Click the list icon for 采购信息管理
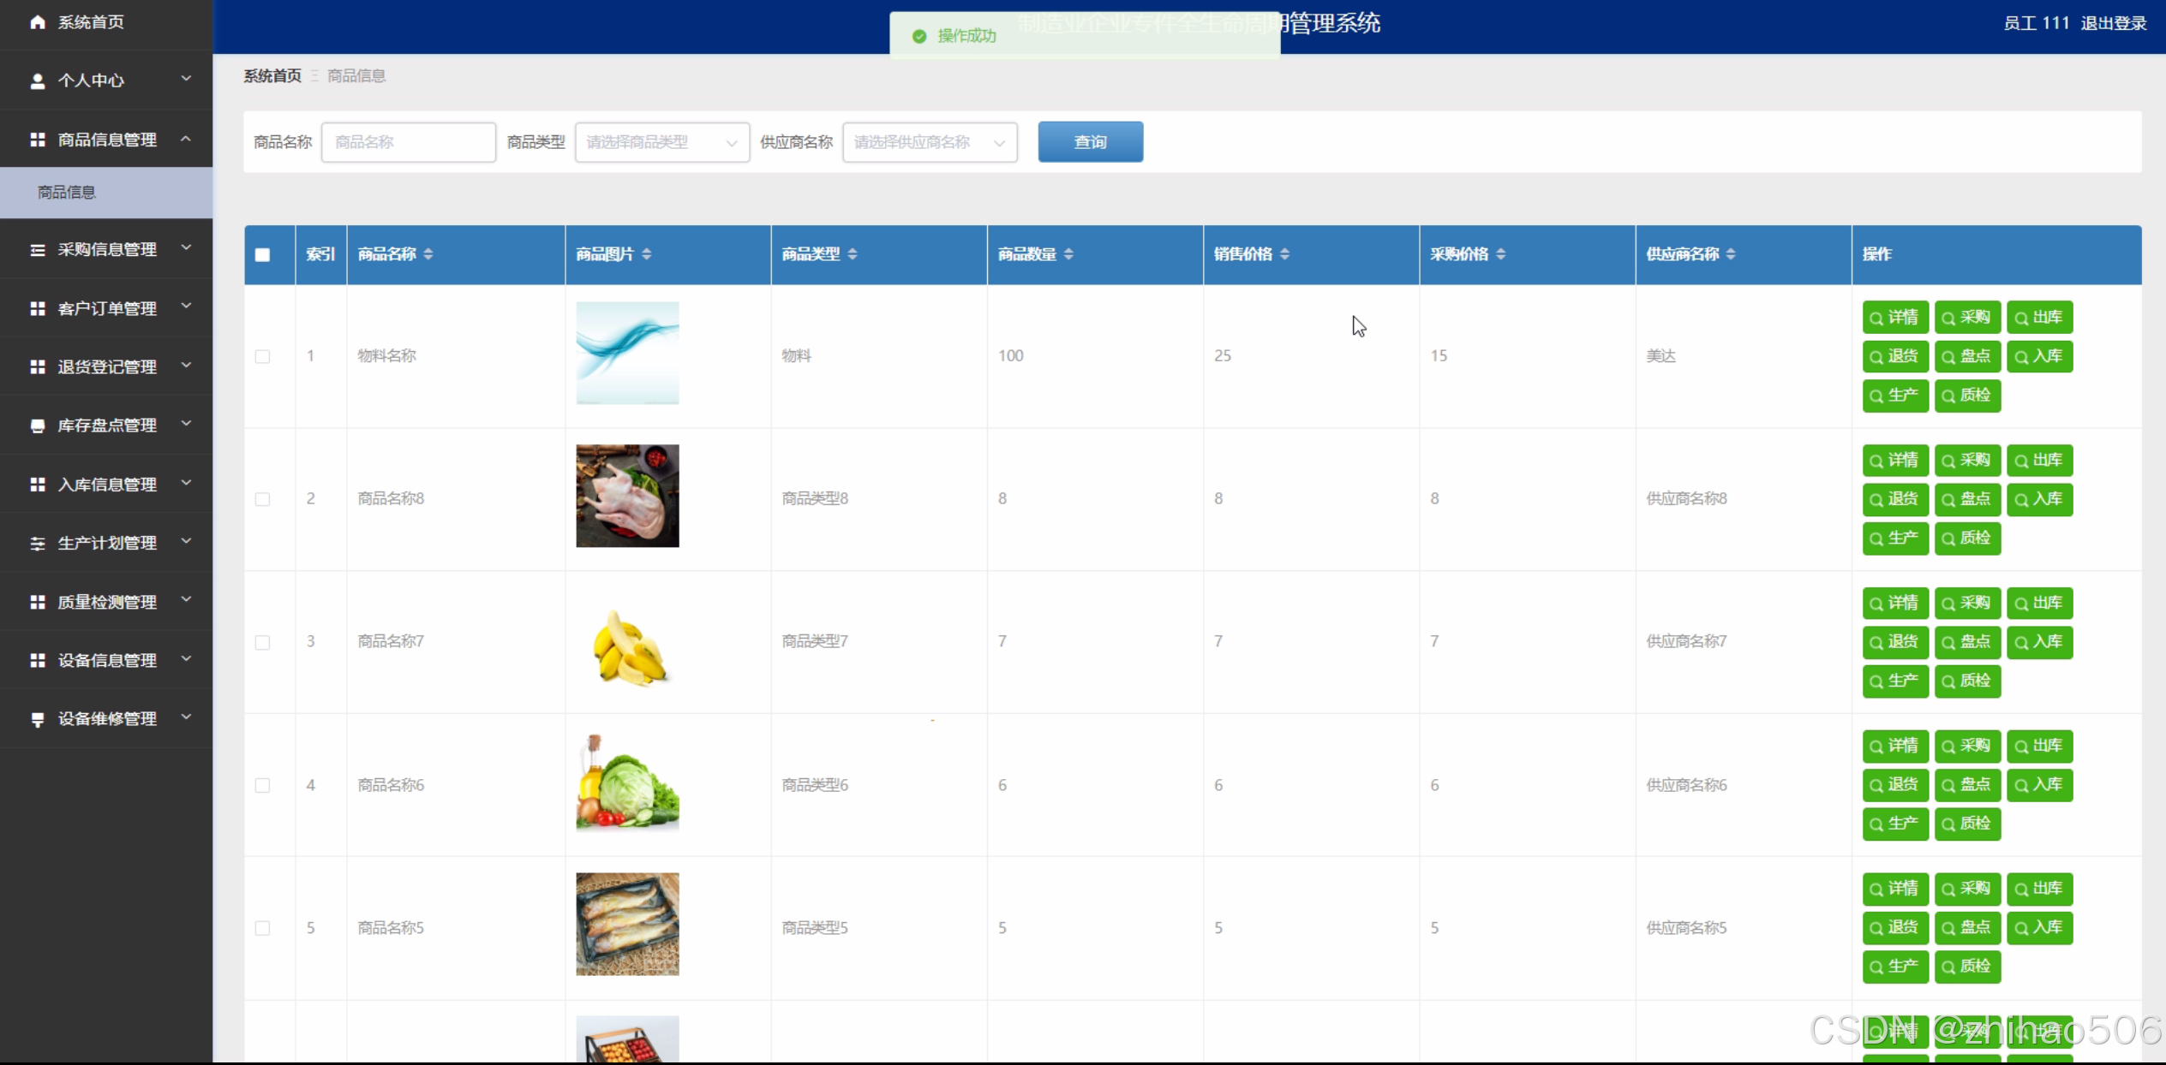2166x1065 pixels. pyautogui.click(x=37, y=250)
